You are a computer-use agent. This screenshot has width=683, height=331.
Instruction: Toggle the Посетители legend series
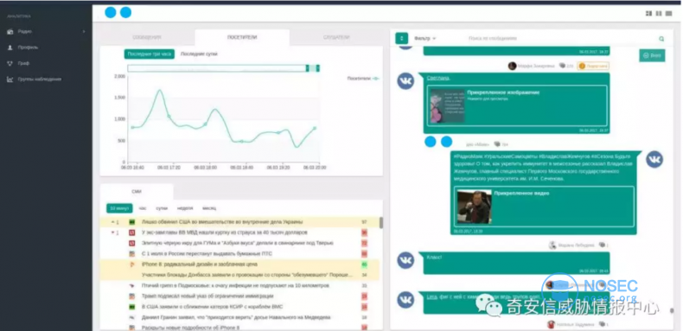click(x=363, y=79)
